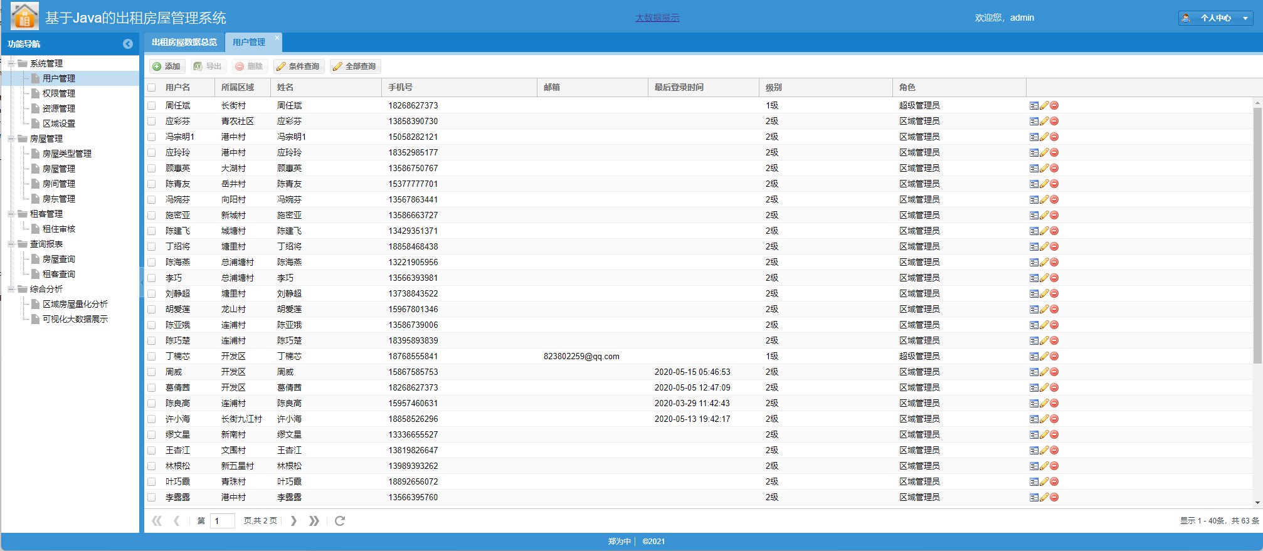Edit the 林根松 row
The image size is (1263, 551).
coord(1044,466)
